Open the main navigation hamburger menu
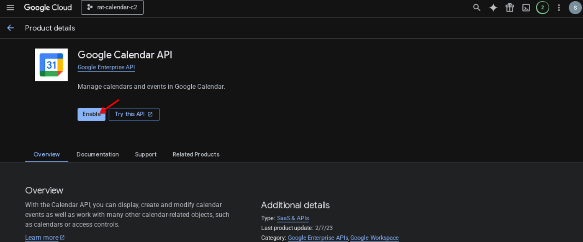Screen dimensions: 583x242 [x=10, y=8]
